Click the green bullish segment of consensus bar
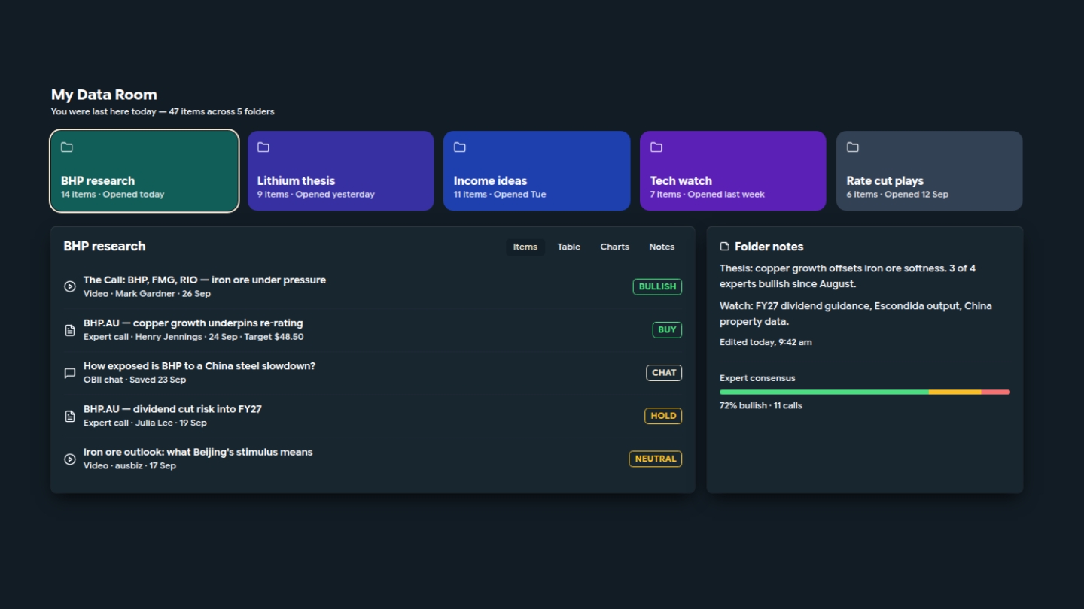1084x609 pixels. [x=824, y=392]
